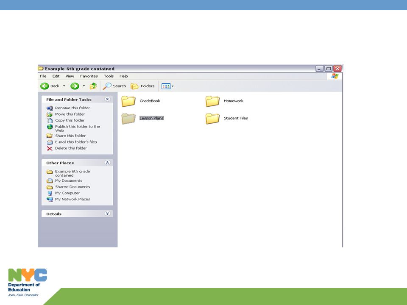Click the GradeBook folder name
This screenshot has height=305, width=407.
pyautogui.click(x=150, y=101)
